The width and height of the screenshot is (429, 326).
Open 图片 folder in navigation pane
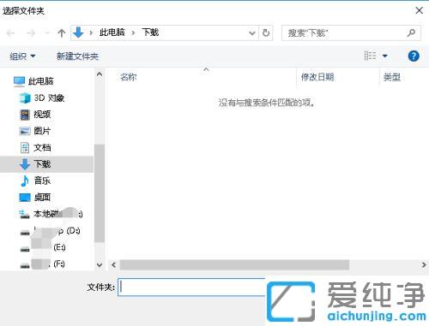tap(42, 131)
